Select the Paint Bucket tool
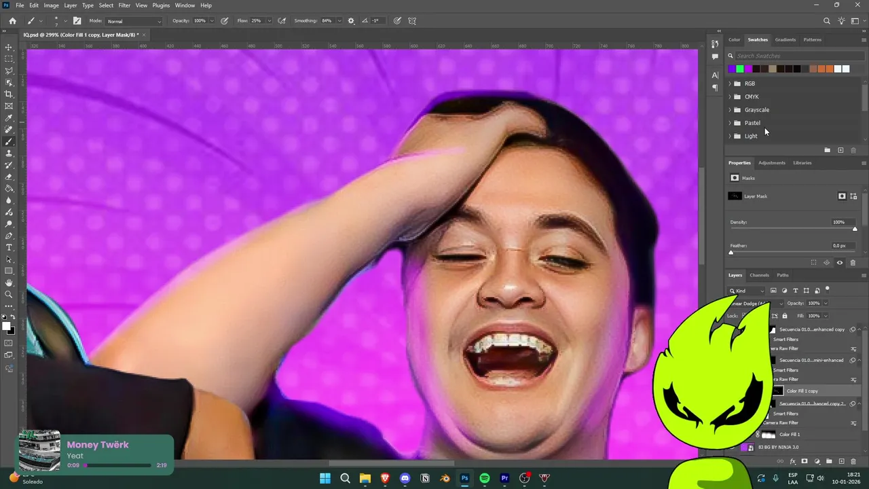Image resolution: width=869 pixels, height=489 pixels. 9,189
